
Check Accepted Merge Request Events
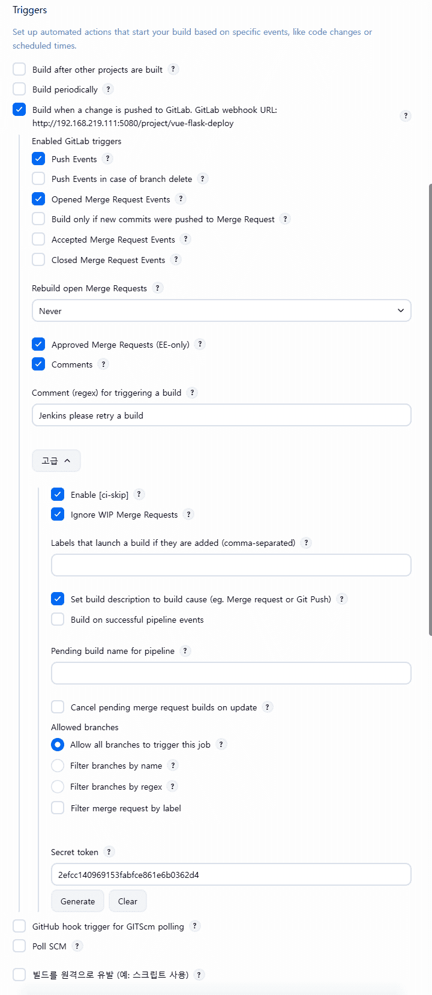(x=39, y=240)
